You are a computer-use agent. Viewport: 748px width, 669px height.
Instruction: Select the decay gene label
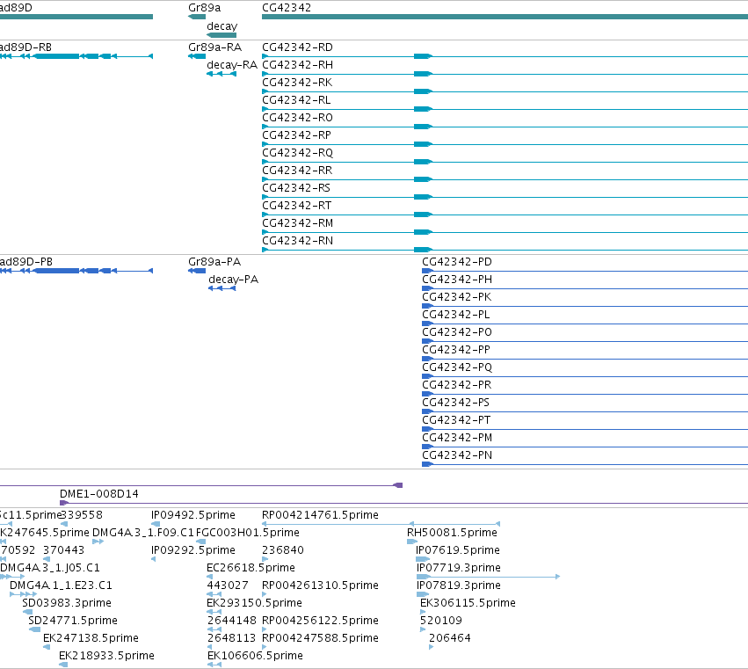point(221,26)
